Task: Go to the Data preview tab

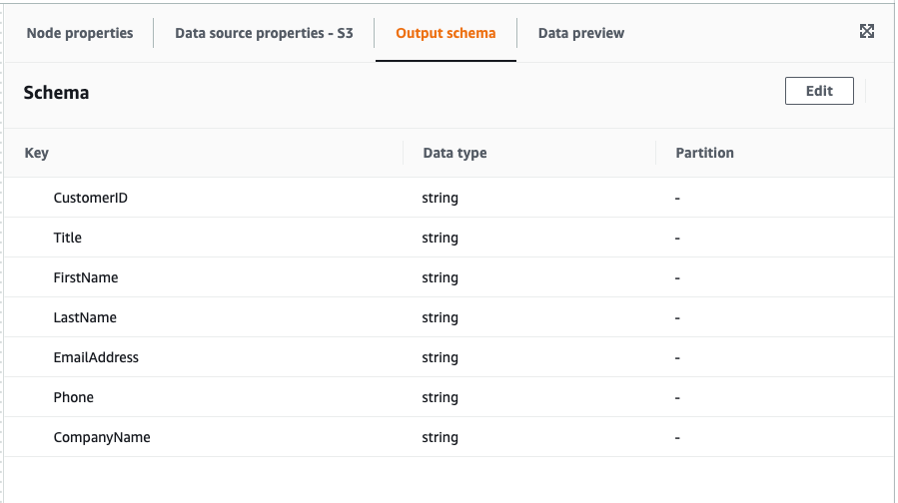Action: click(580, 33)
